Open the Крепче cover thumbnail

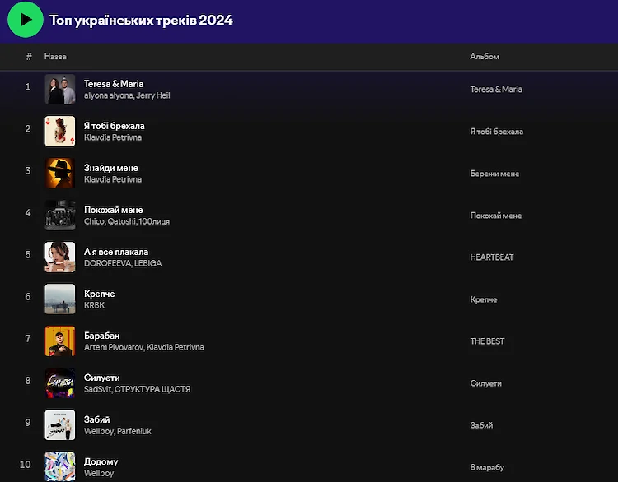click(x=60, y=299)
